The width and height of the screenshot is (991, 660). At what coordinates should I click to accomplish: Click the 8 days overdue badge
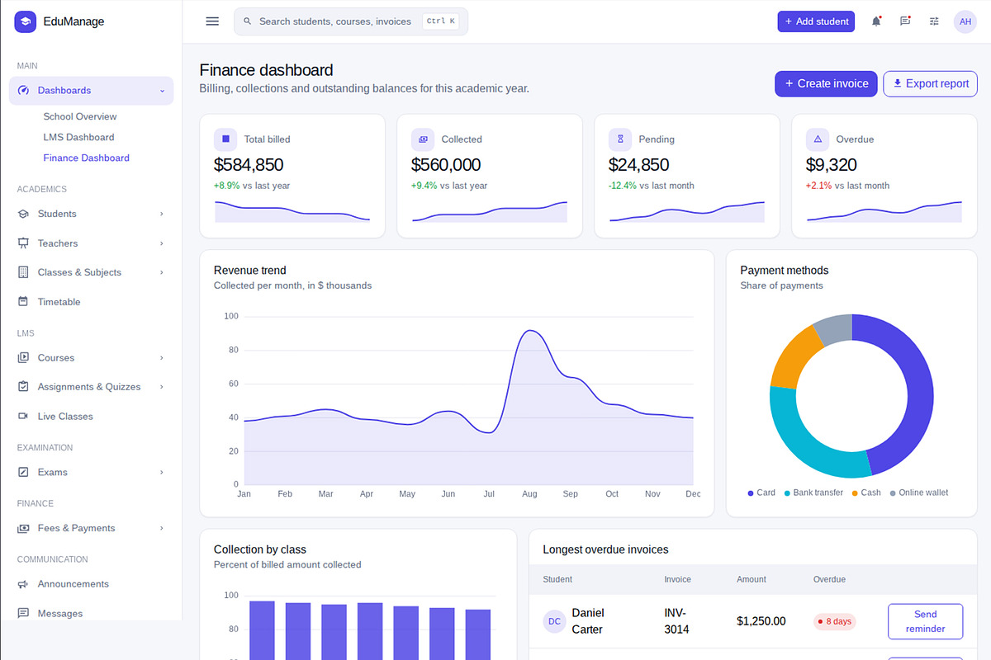tap(834, 621)
